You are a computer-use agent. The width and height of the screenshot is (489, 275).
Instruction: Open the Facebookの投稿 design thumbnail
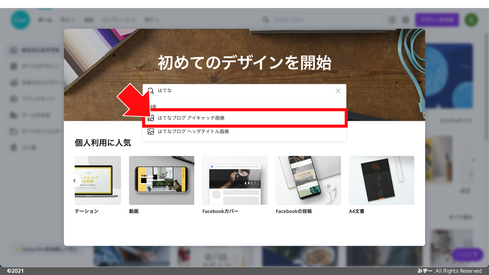(x=308, y=180)
